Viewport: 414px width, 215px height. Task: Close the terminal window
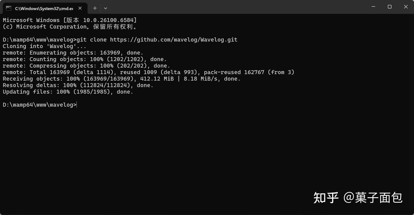pyautogui.click(x=406, y=7)
